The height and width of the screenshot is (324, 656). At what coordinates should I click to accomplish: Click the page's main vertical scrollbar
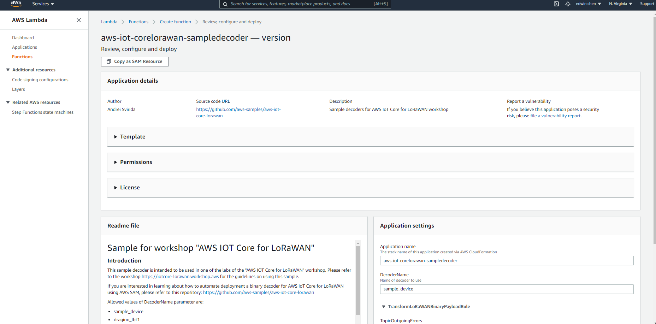coord(654,130)
